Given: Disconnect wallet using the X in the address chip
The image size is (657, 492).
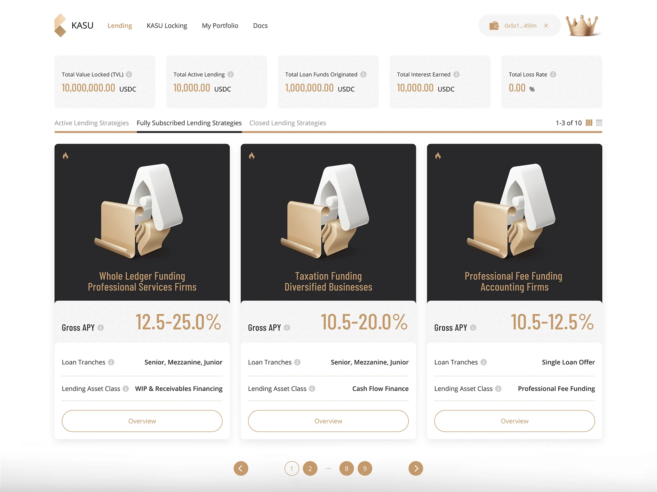Looking at the screenshot, I should (546, 25).
